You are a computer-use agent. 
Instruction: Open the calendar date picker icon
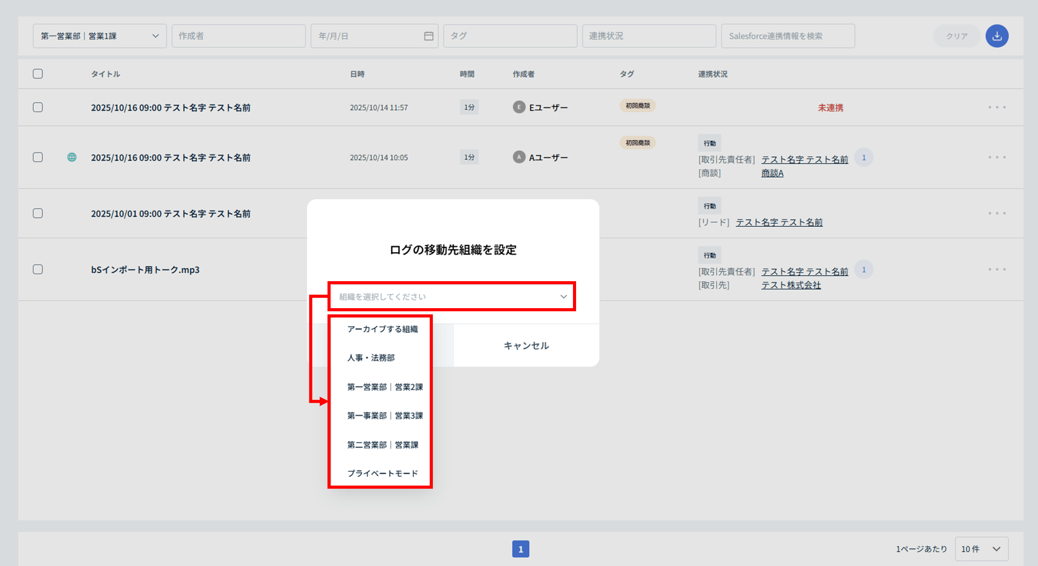[429, 36]
